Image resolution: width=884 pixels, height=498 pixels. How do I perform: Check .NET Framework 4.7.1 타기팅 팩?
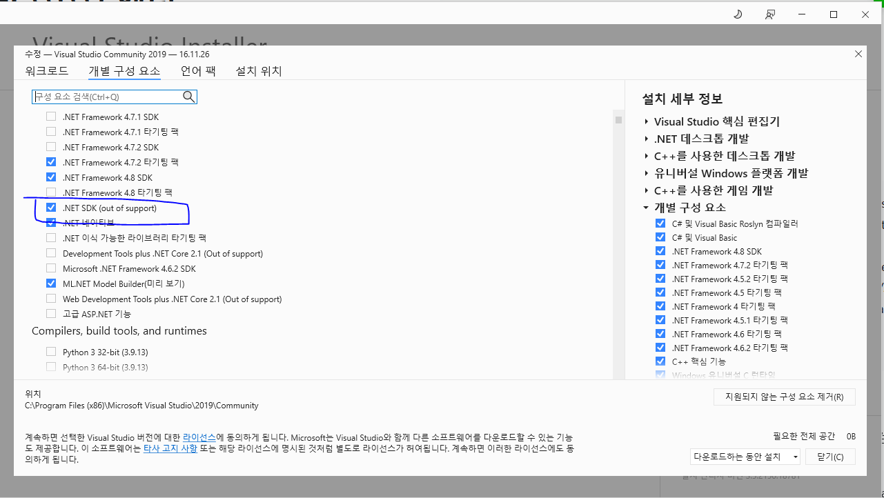pyautogui.click(x=51, y=132)
